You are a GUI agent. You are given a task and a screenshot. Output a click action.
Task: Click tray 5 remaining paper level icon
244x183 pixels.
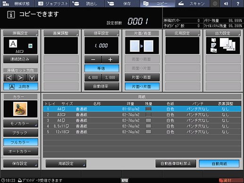click(148, 132)
